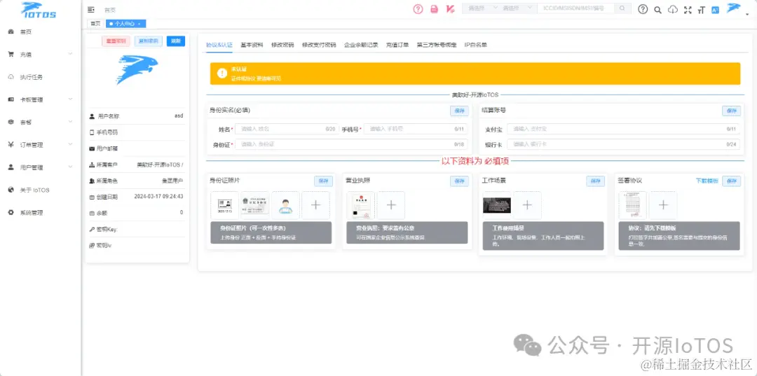Select the 协议&认证 tab
Screen dimensions: 757x376
click(219, 45)
